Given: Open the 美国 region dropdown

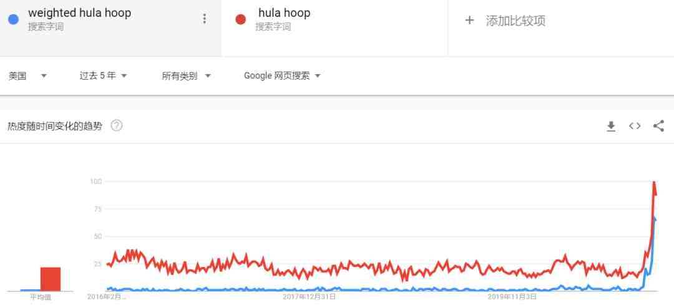Looking at the screenshot, I should [28, 76].
